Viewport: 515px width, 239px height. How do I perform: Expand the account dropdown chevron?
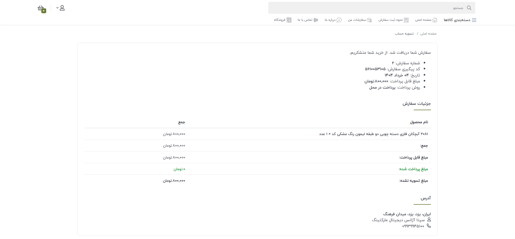57,8
